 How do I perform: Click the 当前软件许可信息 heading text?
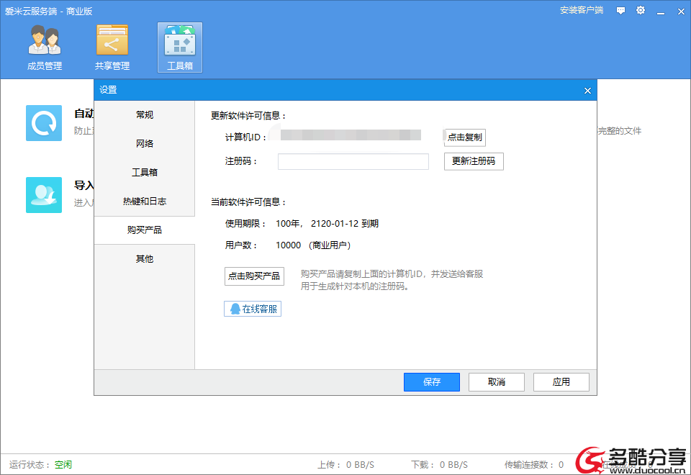pyautogui.click(x=248, y=202)
